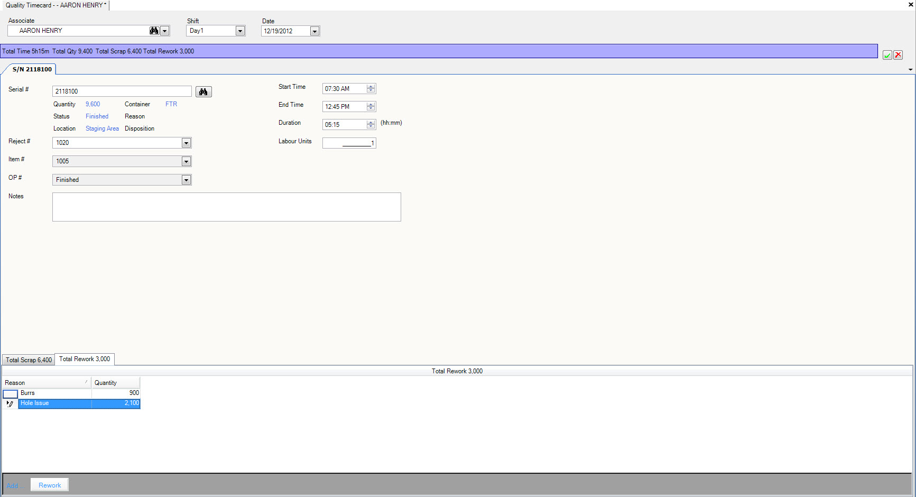Open the tab list arrow at right edge
This screenshot has height=497, width=916.
910,70
